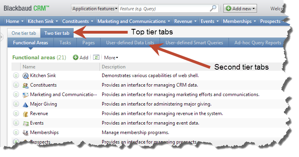Open the More dropdown menu

111,58
